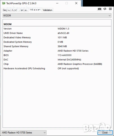Viewport: 114px width, 136px height.
Task: Open the hamburger menu icon
Action: pos(110,9)
